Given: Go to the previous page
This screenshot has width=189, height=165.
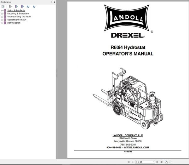Looking at the screenshot, I should click(133, 162).
